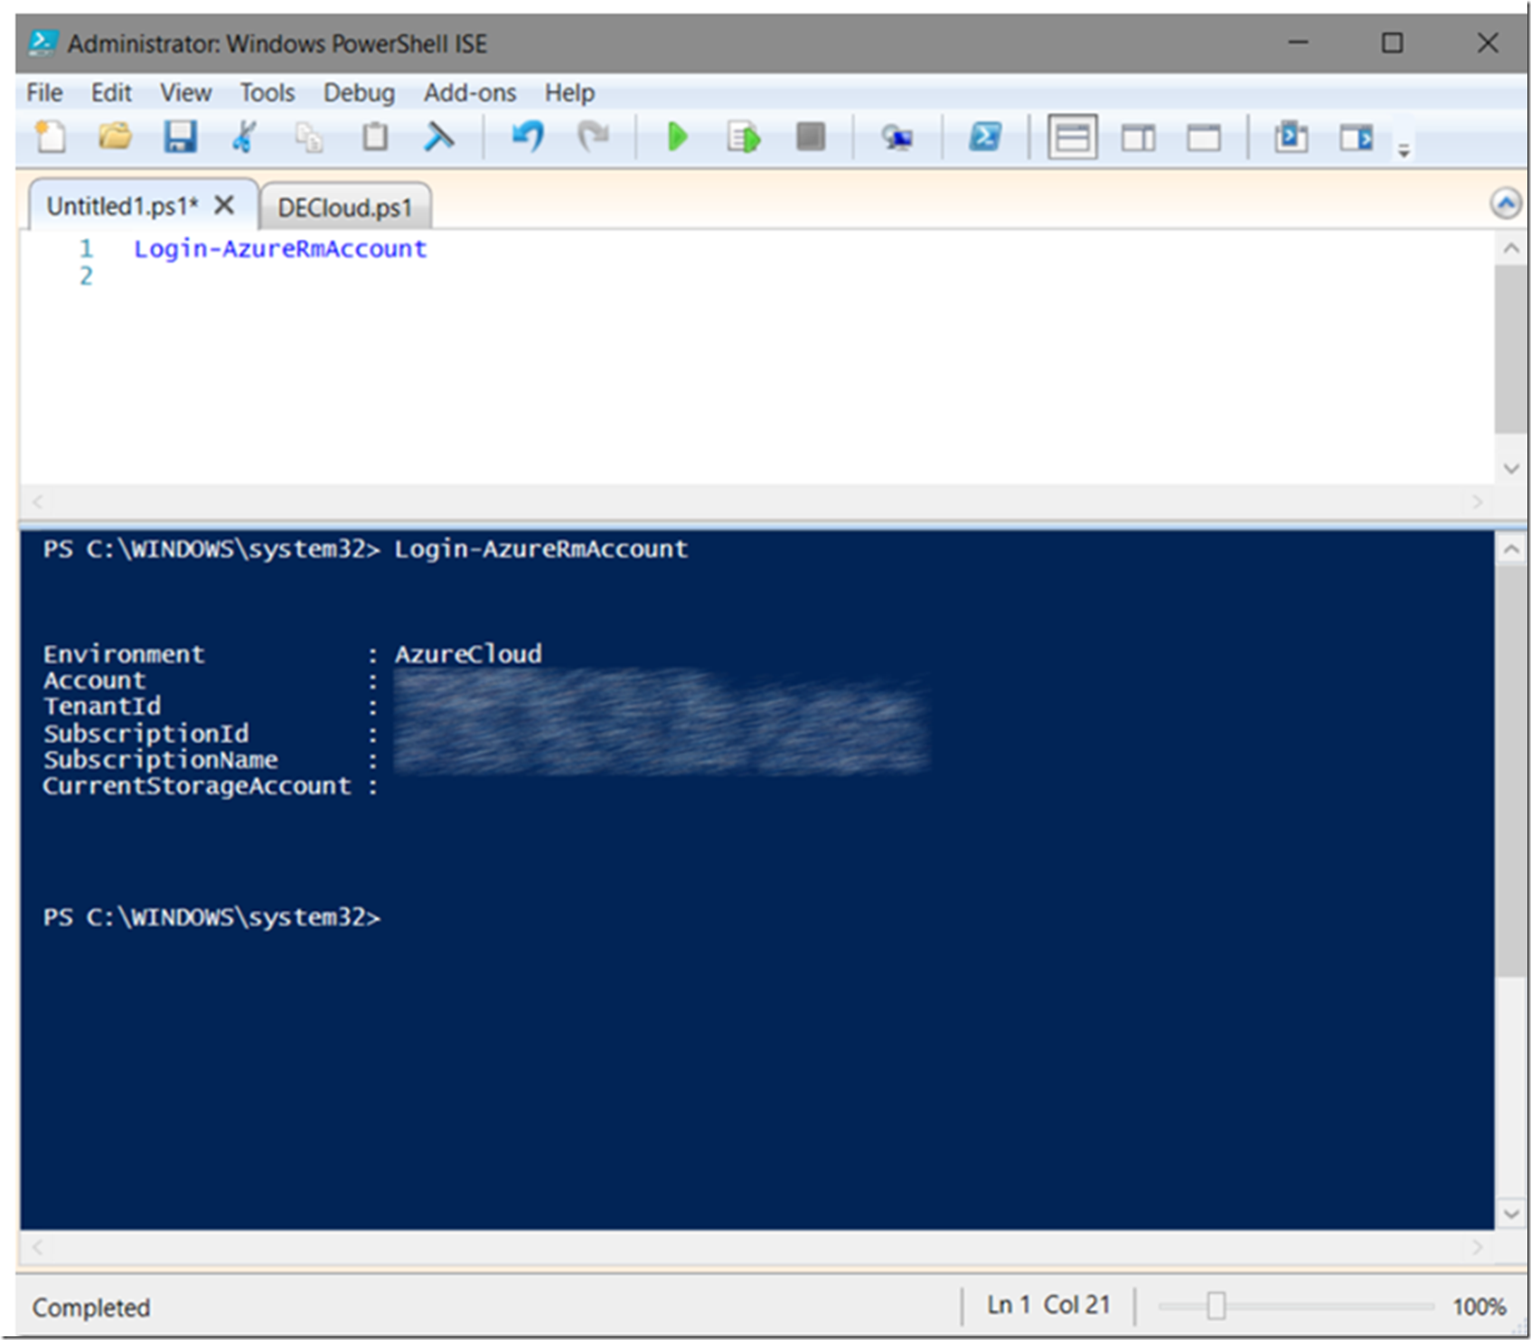The image size is (1531, 1340).
Task: Console horizontal scroll right arrow
Action: 1477,1248
